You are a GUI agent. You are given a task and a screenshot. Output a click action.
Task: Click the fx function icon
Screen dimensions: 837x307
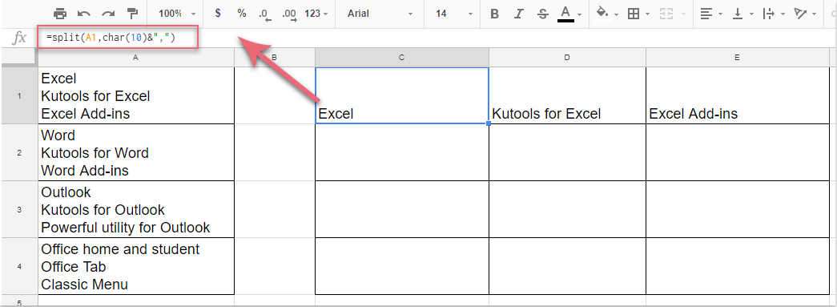19,38
